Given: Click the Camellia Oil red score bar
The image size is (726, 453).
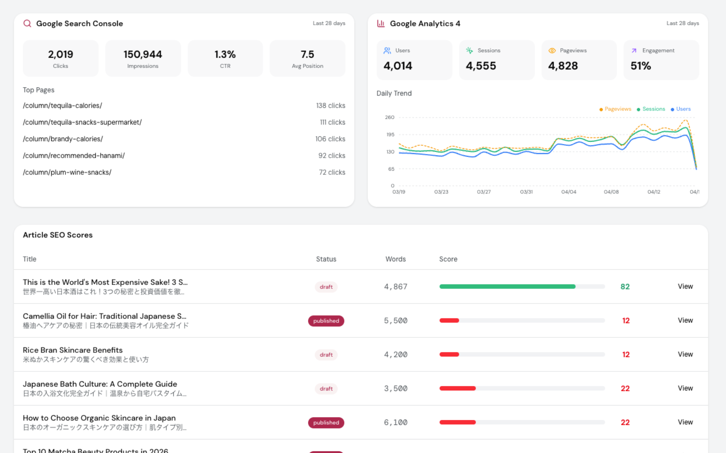Looking at the screenshot, I should [x=449, y=321].
